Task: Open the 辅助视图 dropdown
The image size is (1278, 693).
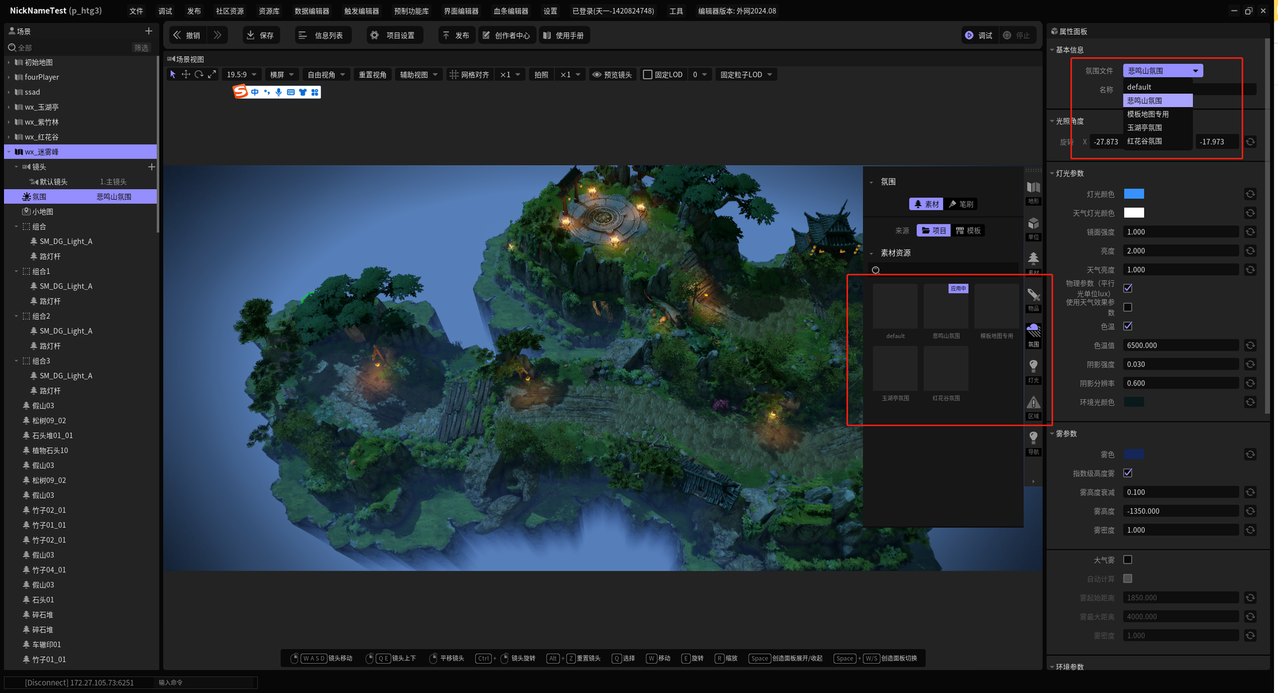Action: tap(419, 75)
